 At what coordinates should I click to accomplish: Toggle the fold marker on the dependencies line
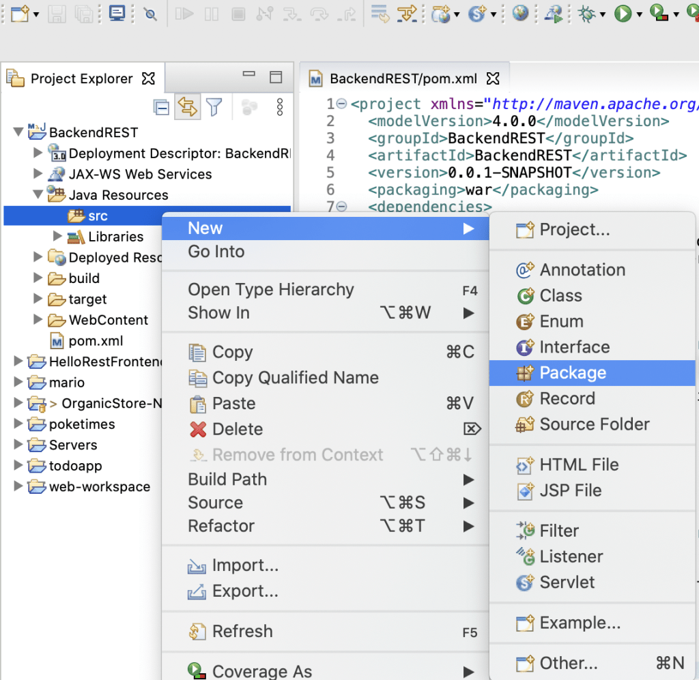coord(341,207)
